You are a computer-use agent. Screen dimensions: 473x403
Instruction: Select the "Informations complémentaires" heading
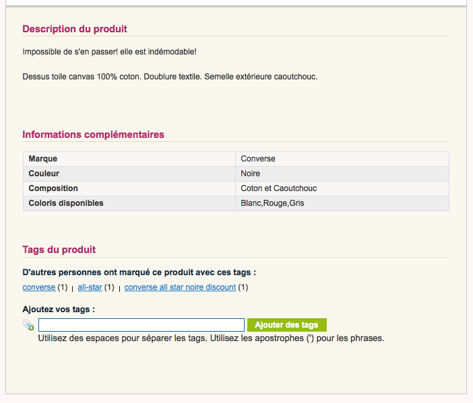pos(93,135)
